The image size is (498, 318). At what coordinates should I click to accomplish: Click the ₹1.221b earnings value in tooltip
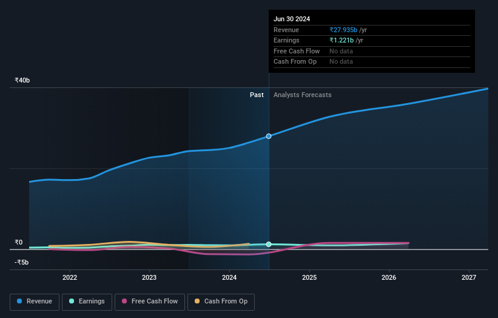point(342,40)
